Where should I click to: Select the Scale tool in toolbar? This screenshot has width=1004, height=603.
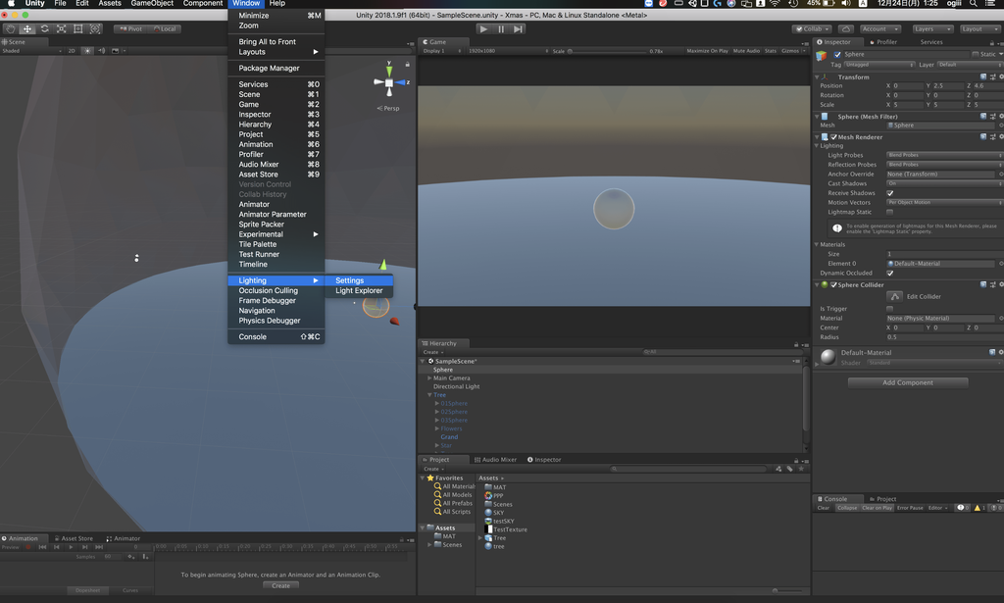click(62, 28)
